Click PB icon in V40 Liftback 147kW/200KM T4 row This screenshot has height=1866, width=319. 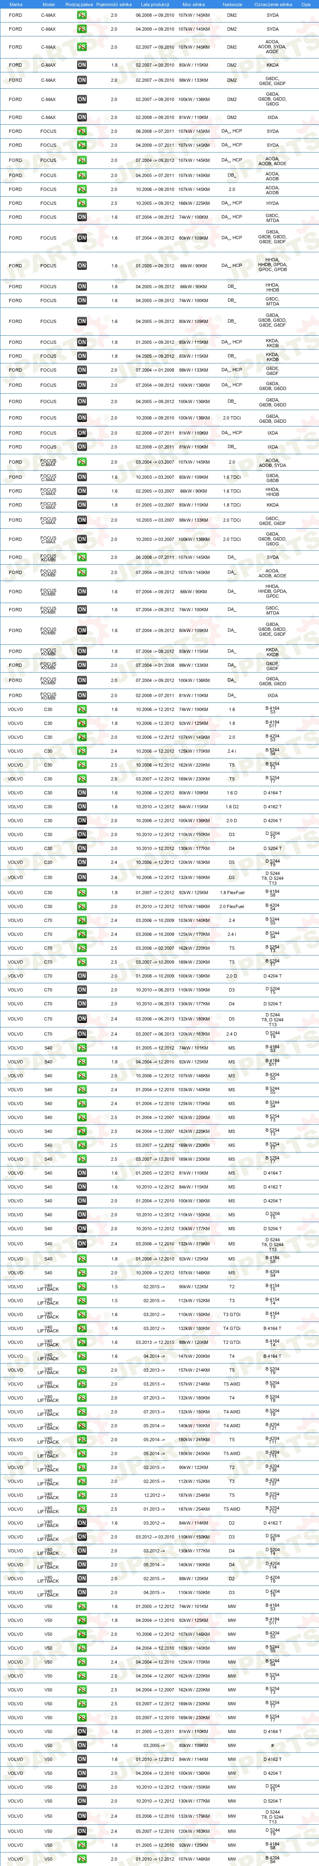click(x=82, y=1356)
